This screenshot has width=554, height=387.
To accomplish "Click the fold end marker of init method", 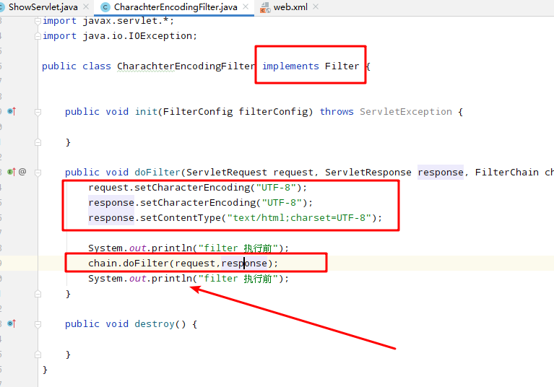I will coord(38,142).
